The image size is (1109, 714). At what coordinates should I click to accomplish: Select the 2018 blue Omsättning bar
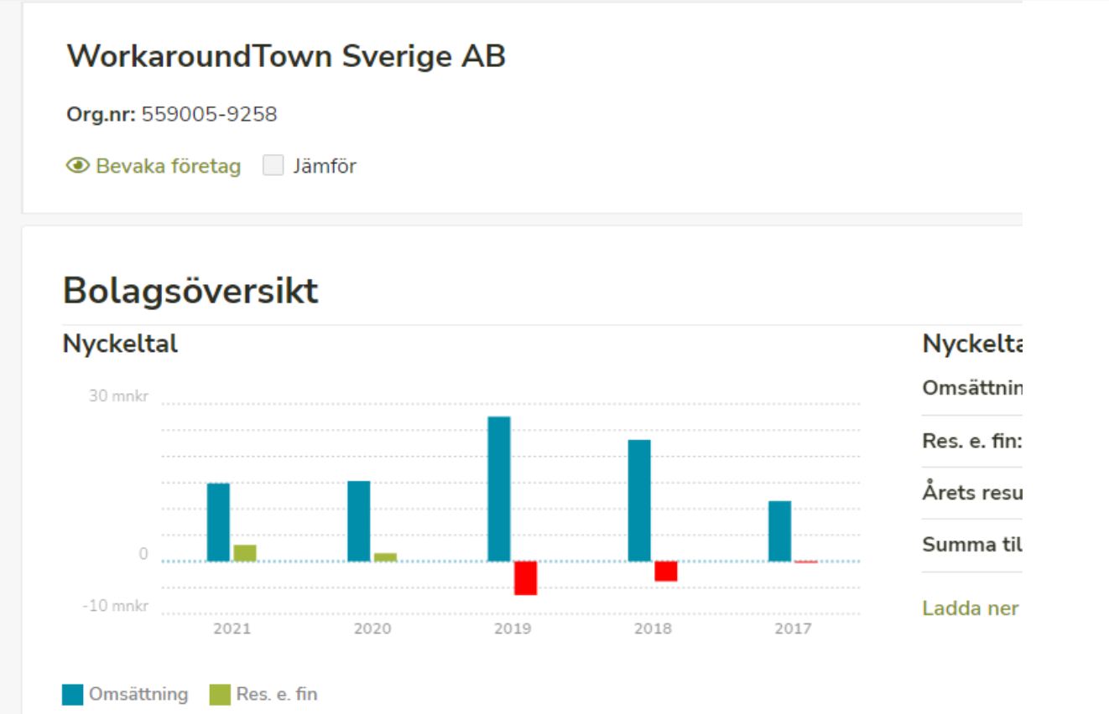pos(639,500)
